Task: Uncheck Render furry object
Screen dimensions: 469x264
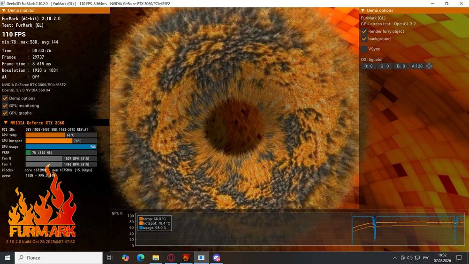Action: click(x=364, y=31)
